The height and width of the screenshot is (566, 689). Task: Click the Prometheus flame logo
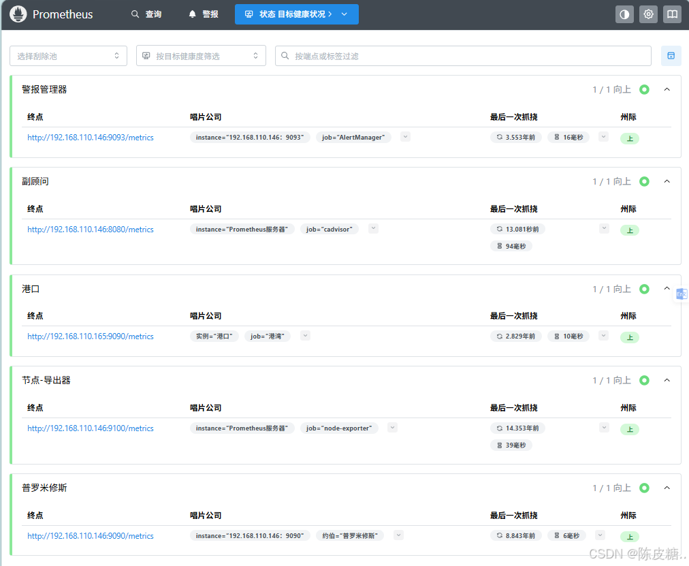pyautogui.click(x=18, y=14)
